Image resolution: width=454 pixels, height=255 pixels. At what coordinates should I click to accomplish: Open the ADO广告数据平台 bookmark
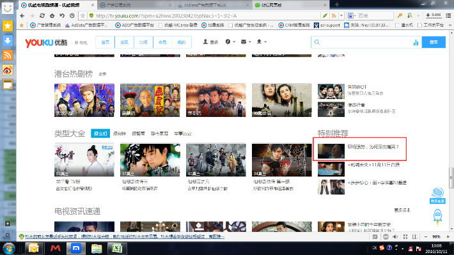134,25
